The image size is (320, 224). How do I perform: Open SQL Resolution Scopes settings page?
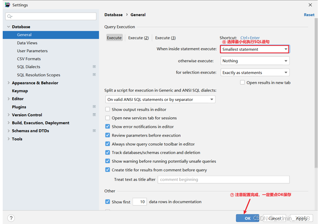coord(38,75)
